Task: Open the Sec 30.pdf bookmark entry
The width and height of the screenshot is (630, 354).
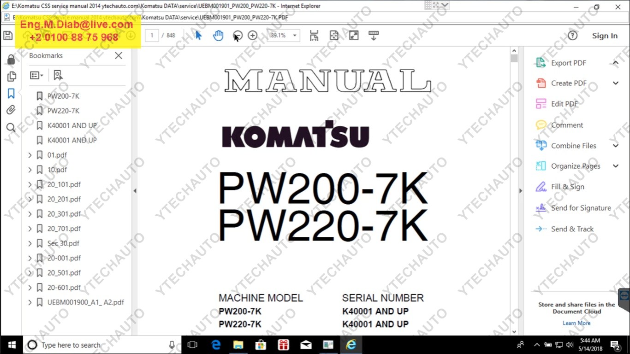Action: pyautogui.click(x=63, y=243)
